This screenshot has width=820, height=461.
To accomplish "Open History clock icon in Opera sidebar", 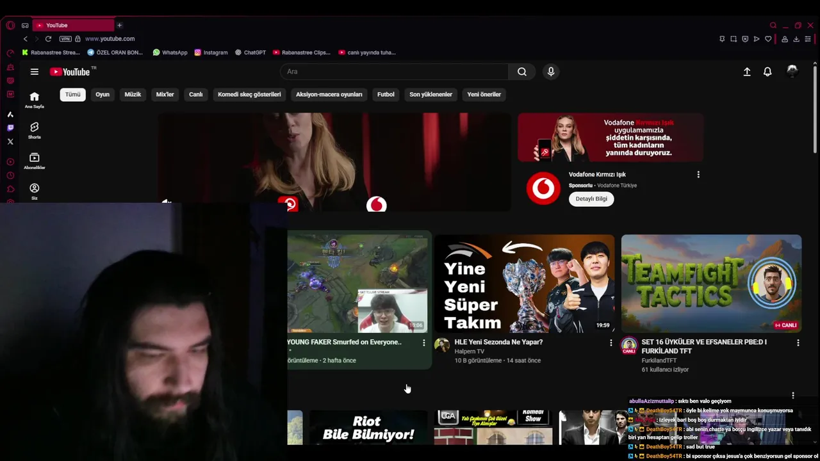I will 10,175.
